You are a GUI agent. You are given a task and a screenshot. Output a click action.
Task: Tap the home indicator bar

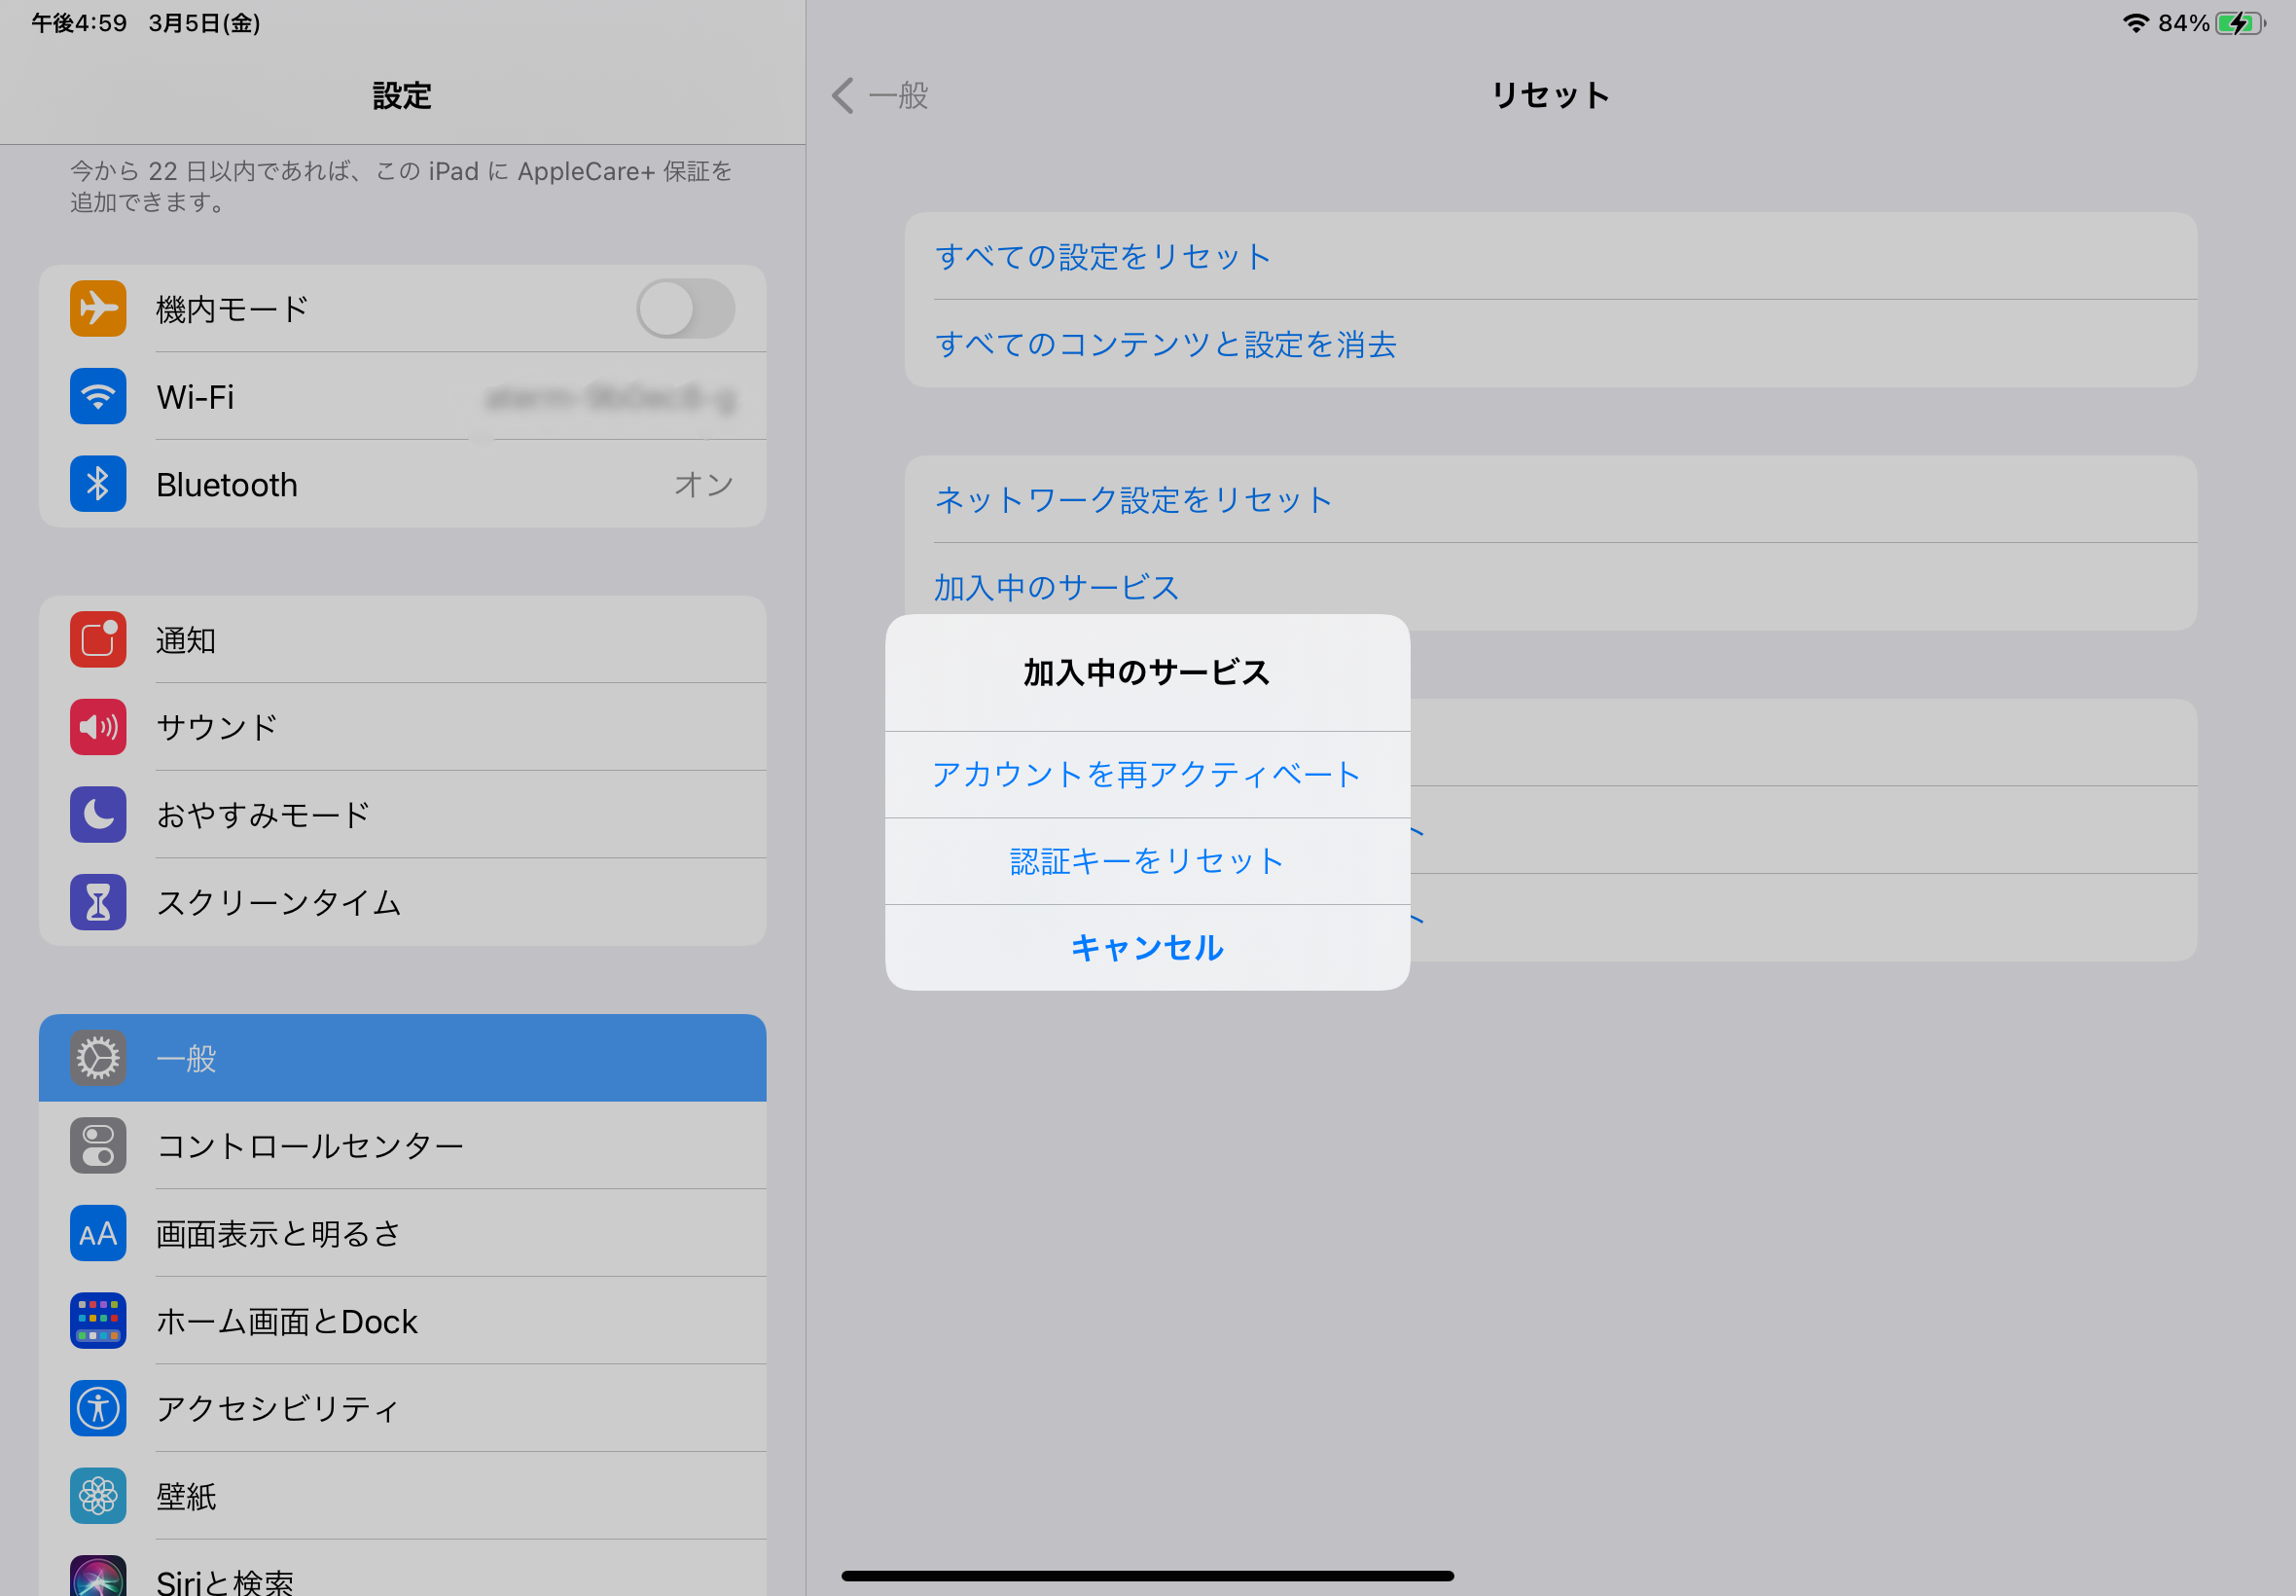click(x=1146, y=1576)
